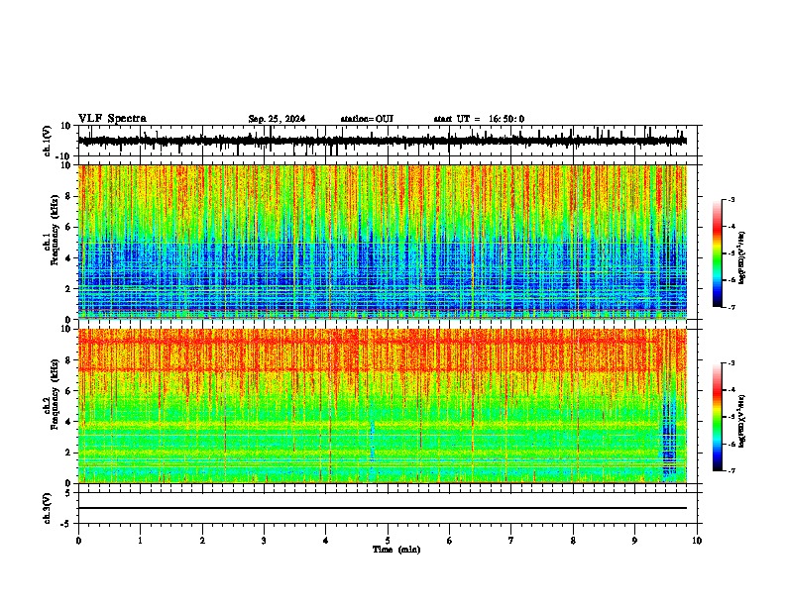Click the ch.2 spectrogram panel
The image size is (785, 606).
(x=383, y=406)
